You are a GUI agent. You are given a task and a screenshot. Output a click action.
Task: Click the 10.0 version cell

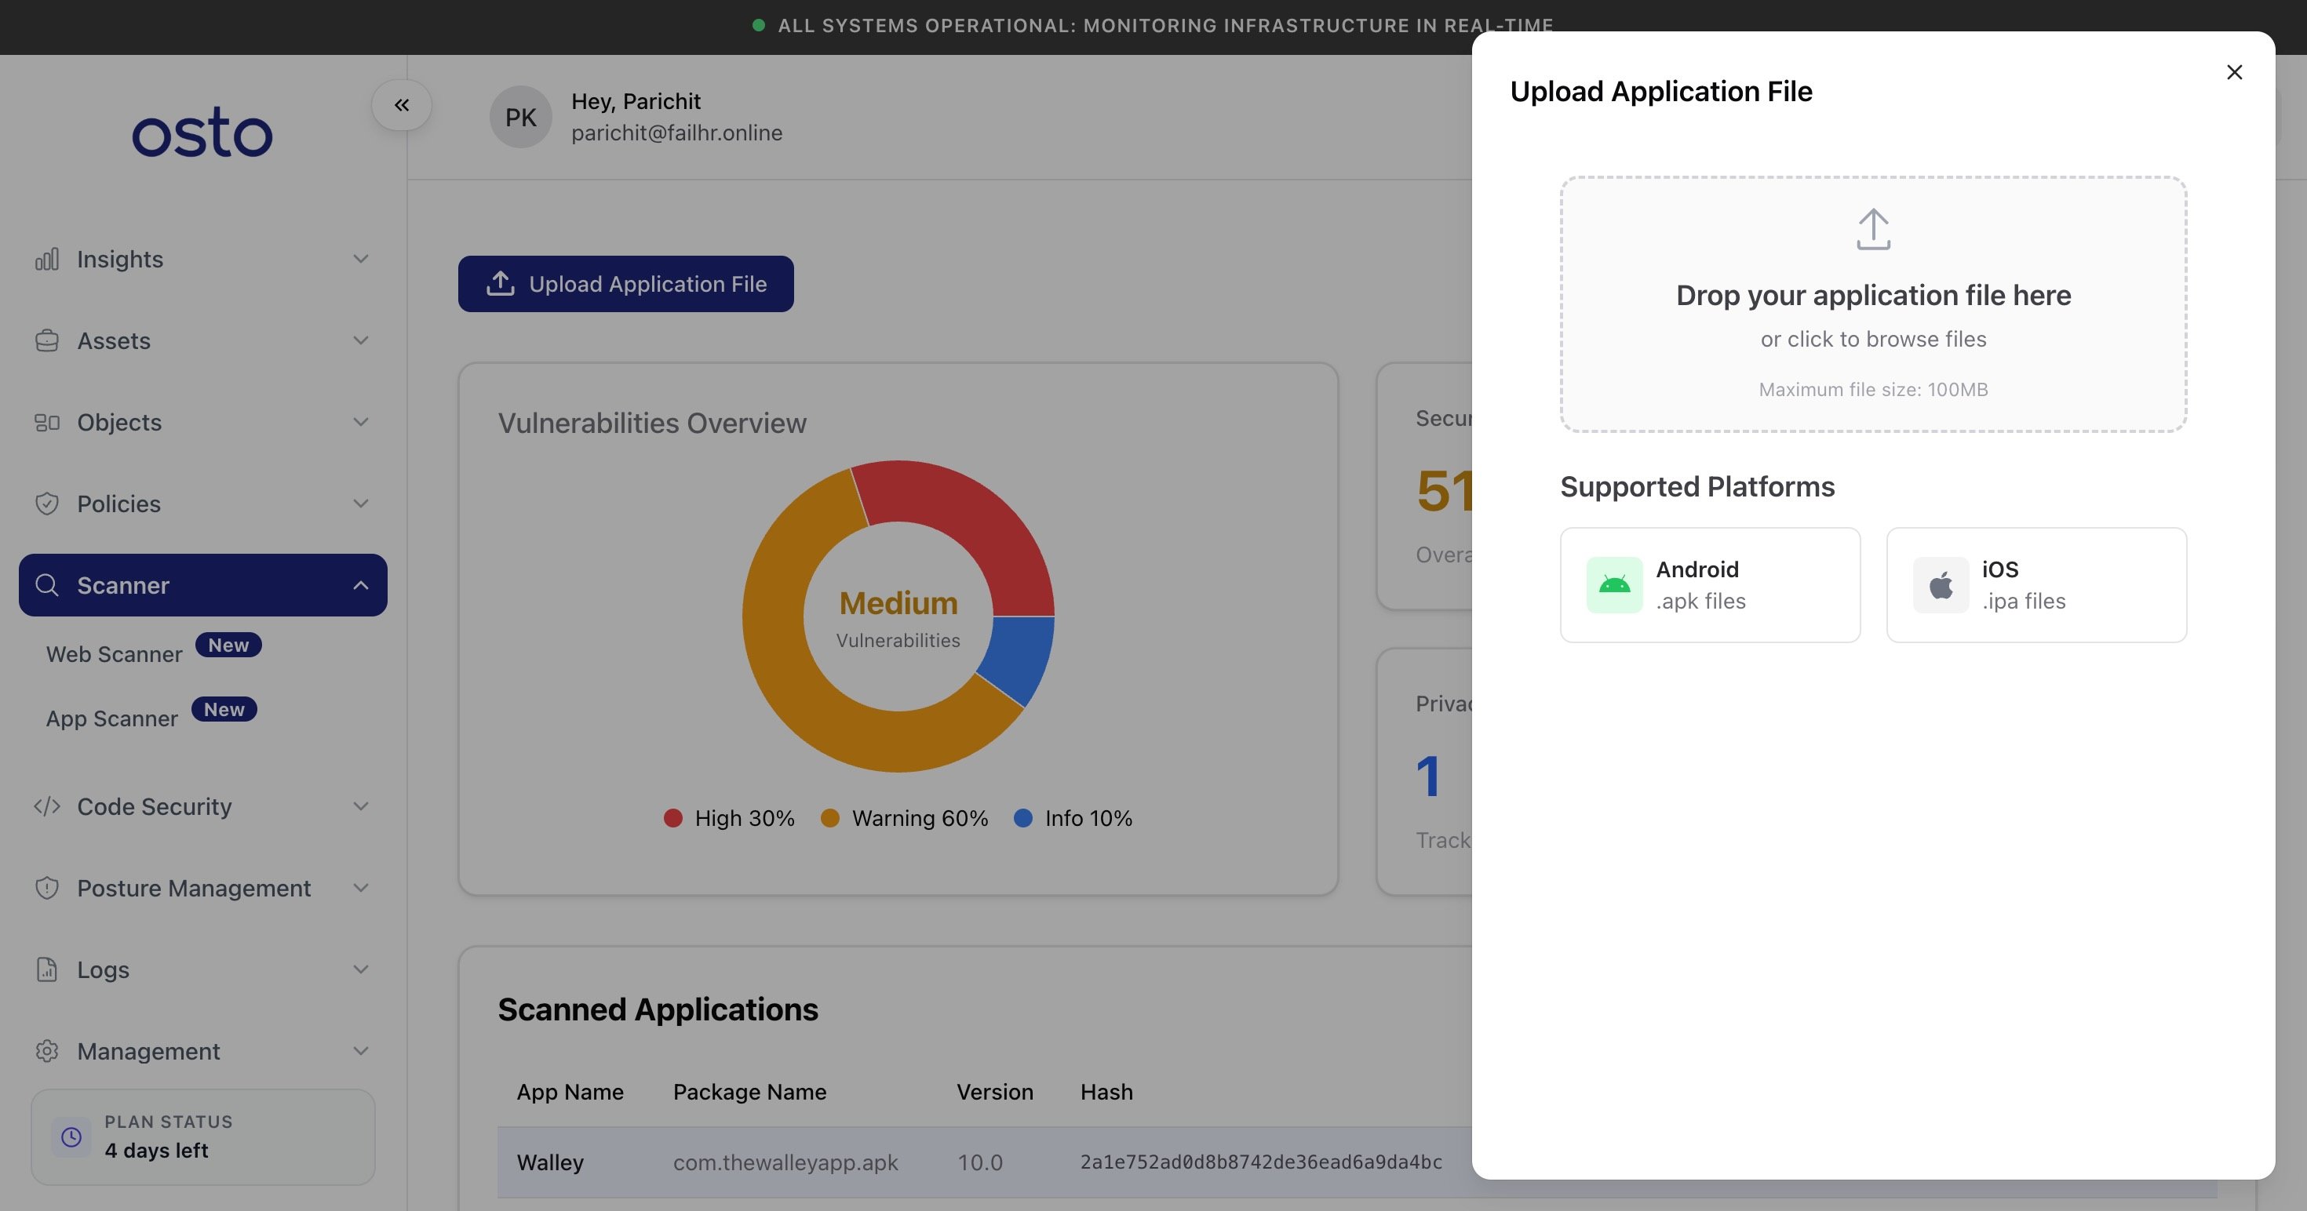980,1162
